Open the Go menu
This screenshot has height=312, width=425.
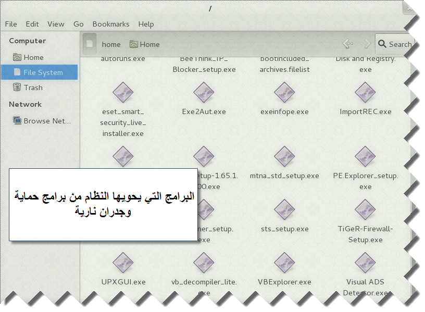79,24
